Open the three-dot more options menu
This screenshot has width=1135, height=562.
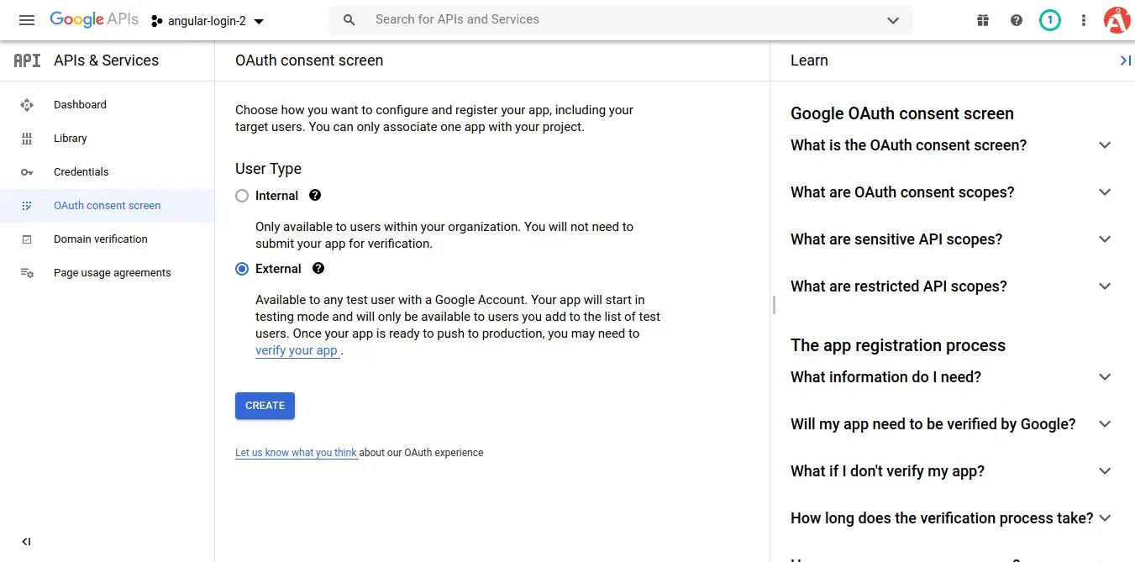pos(1084,20)
